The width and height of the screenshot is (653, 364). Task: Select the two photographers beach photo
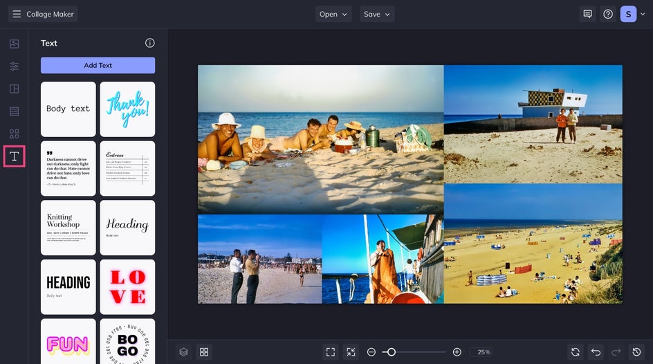(260, 259)
